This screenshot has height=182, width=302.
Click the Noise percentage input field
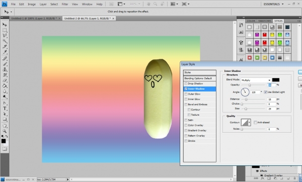click(271, 129)
